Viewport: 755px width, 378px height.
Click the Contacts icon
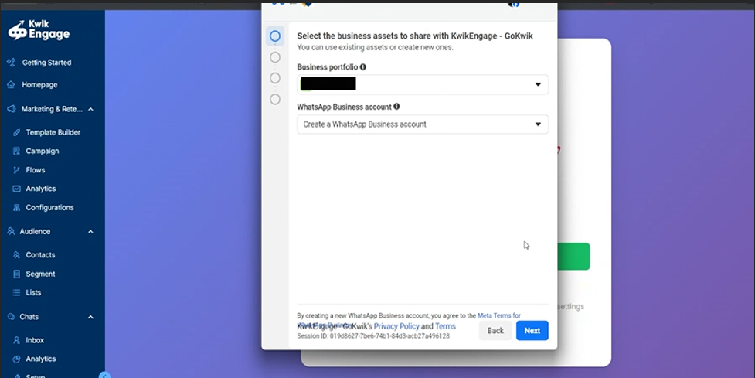point(16,255)
